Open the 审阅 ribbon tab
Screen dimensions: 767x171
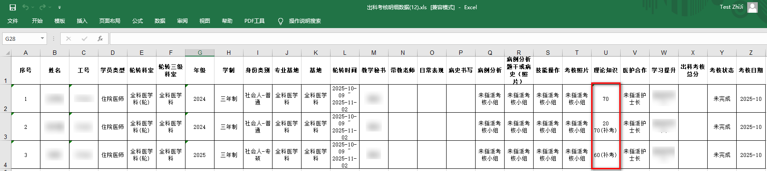(x=182, y=21)
